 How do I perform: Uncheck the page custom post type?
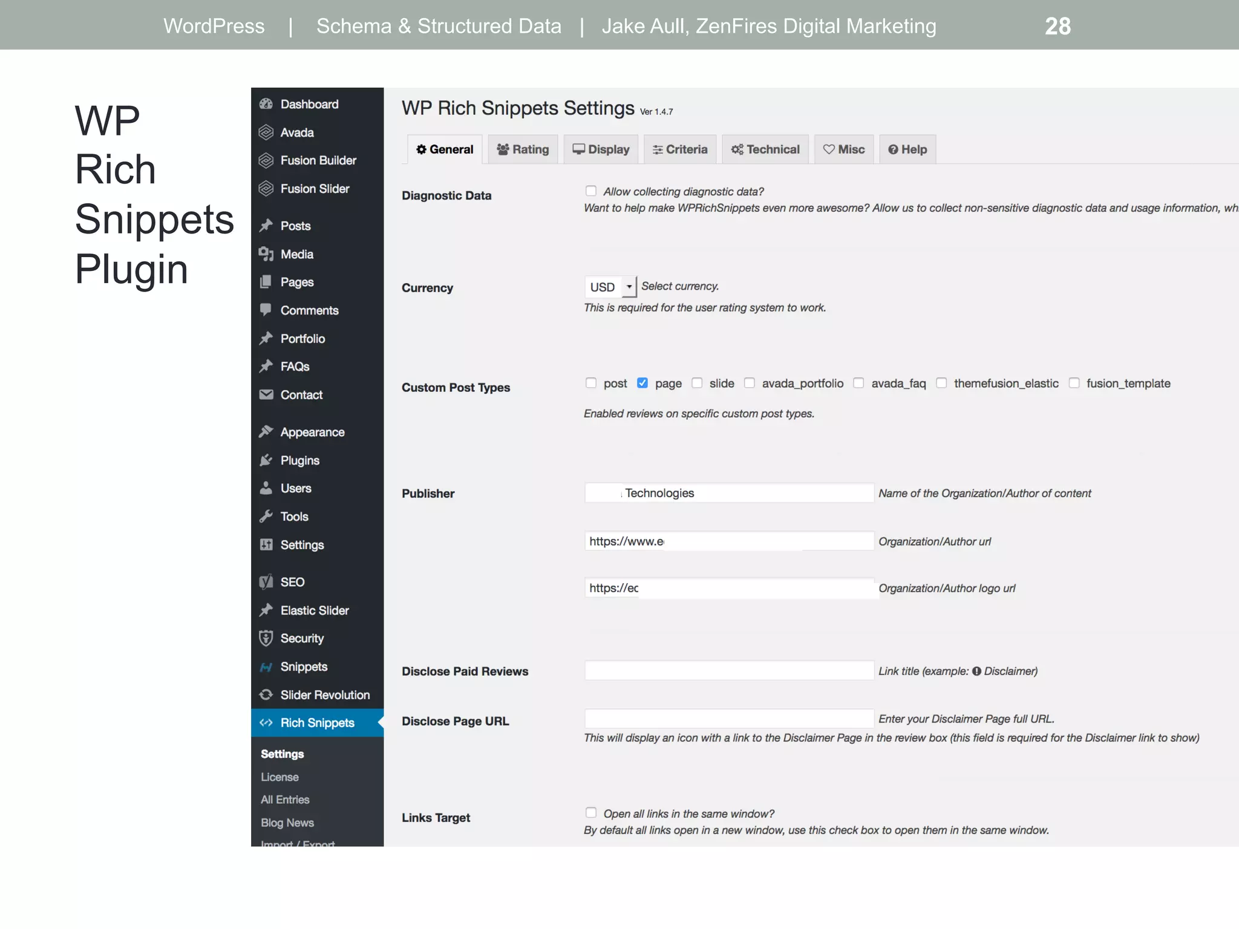point(642,383)
